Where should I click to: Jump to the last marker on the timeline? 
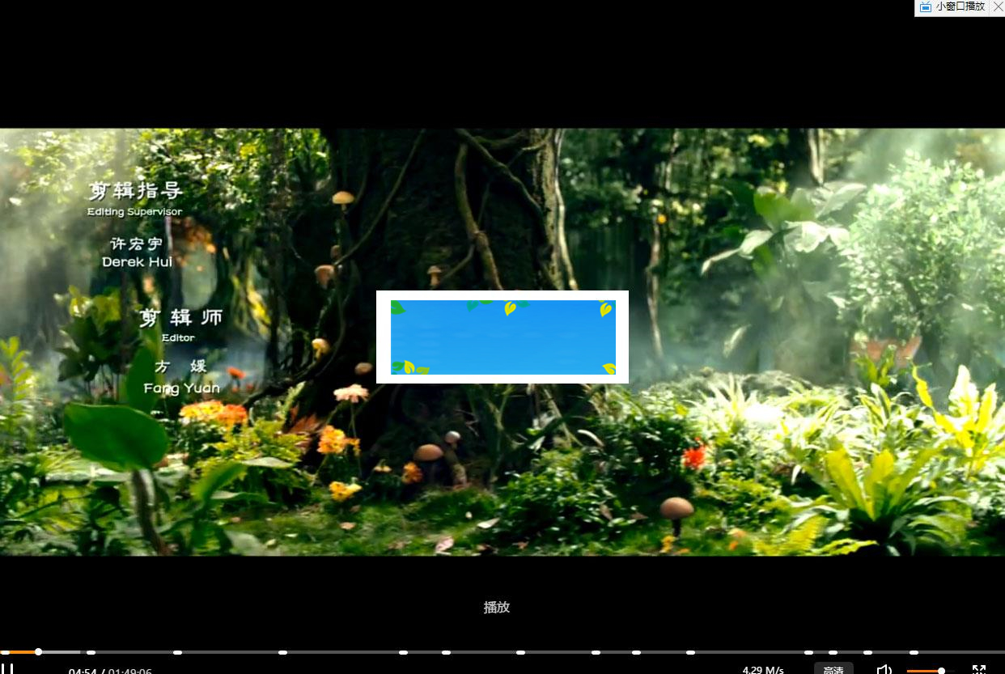tap(914, 652)
